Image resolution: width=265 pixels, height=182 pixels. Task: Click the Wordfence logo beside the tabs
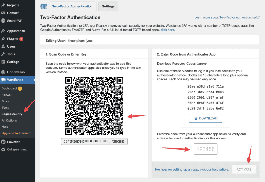pyautogui.click(x=44, y=6)
